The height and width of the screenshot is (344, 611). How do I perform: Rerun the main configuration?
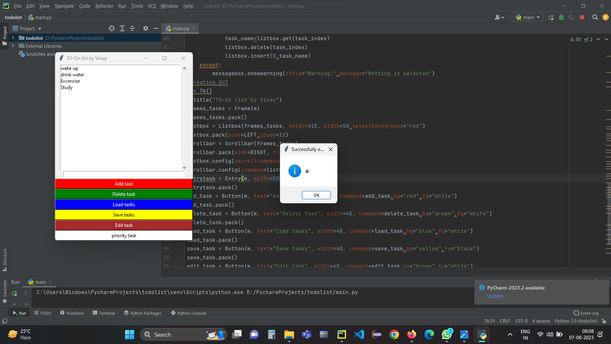(x=551, y=18)
